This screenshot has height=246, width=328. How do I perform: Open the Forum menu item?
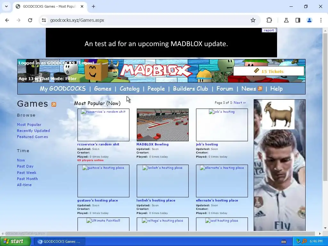pos(225,89)
